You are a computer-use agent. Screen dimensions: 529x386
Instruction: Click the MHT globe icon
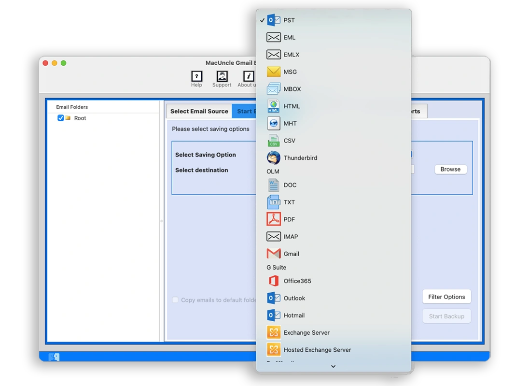pos(273,123)
